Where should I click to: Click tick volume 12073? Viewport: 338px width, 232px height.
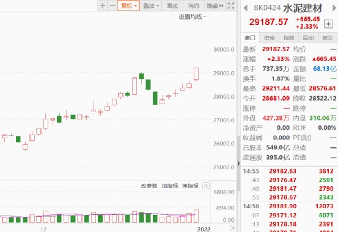click(x=324, y=206)
